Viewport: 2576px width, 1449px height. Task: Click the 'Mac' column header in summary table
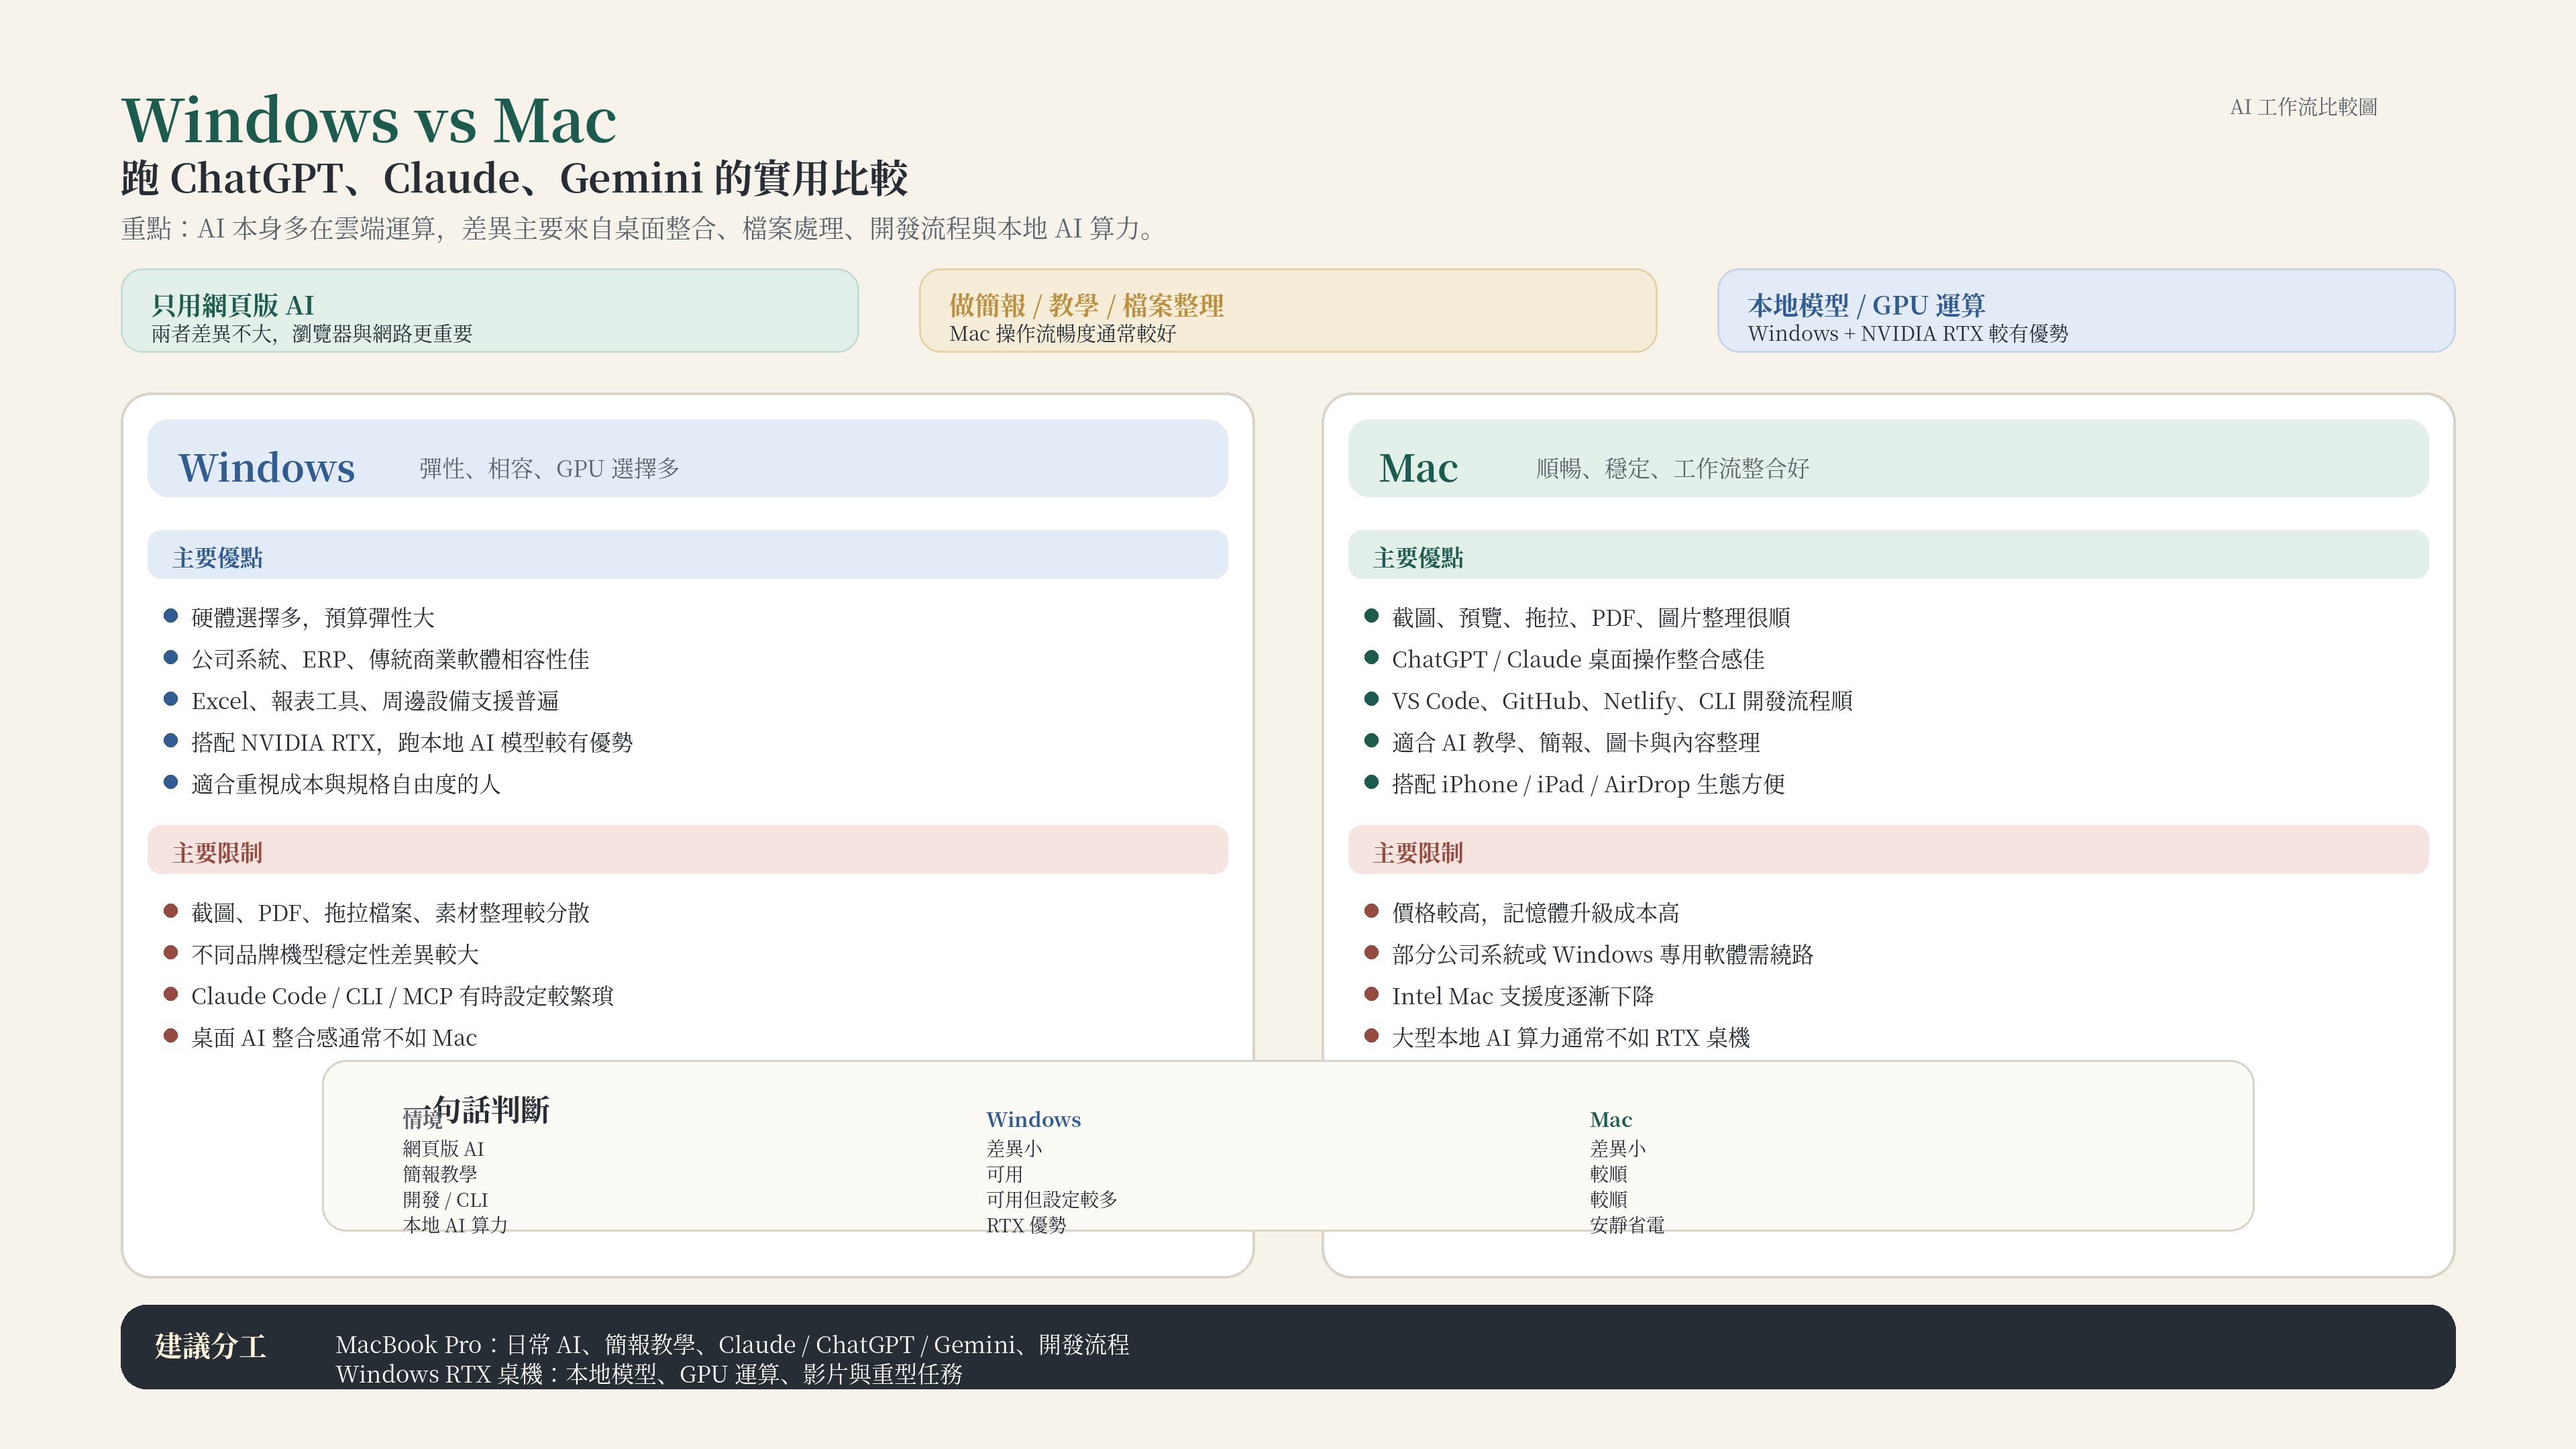pos(1610,1119)
